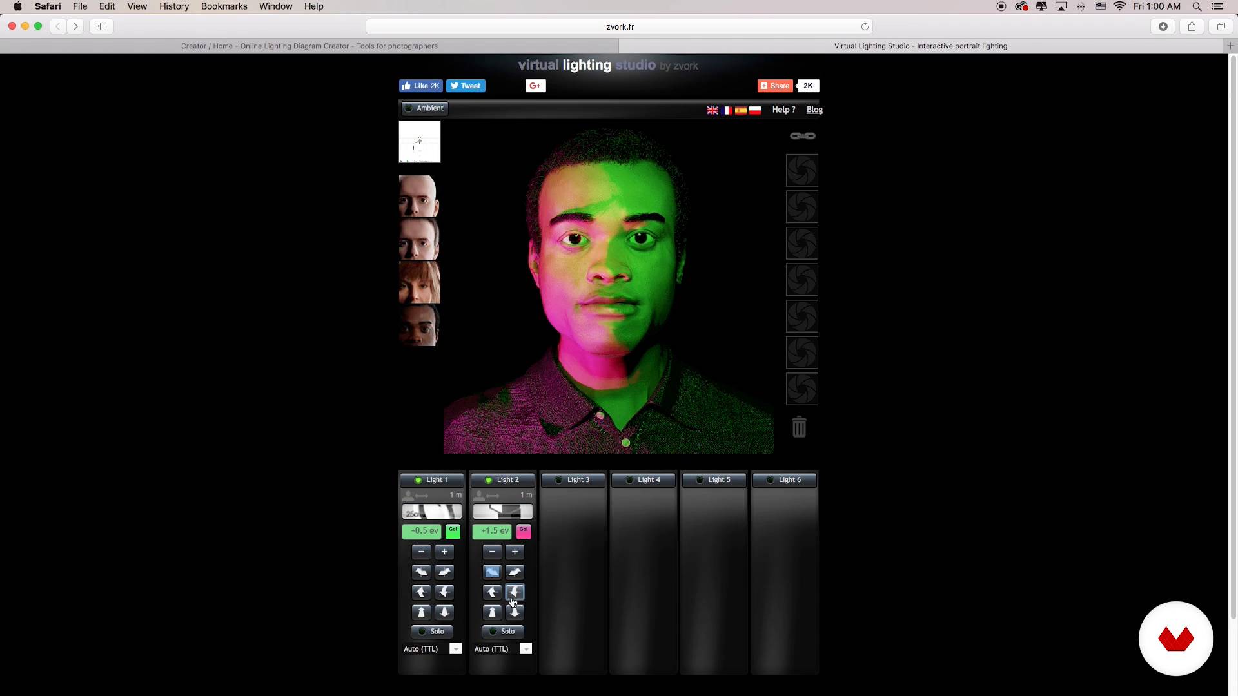
Task: Open the Safari menu in menu bar
Action: point(48,6)
